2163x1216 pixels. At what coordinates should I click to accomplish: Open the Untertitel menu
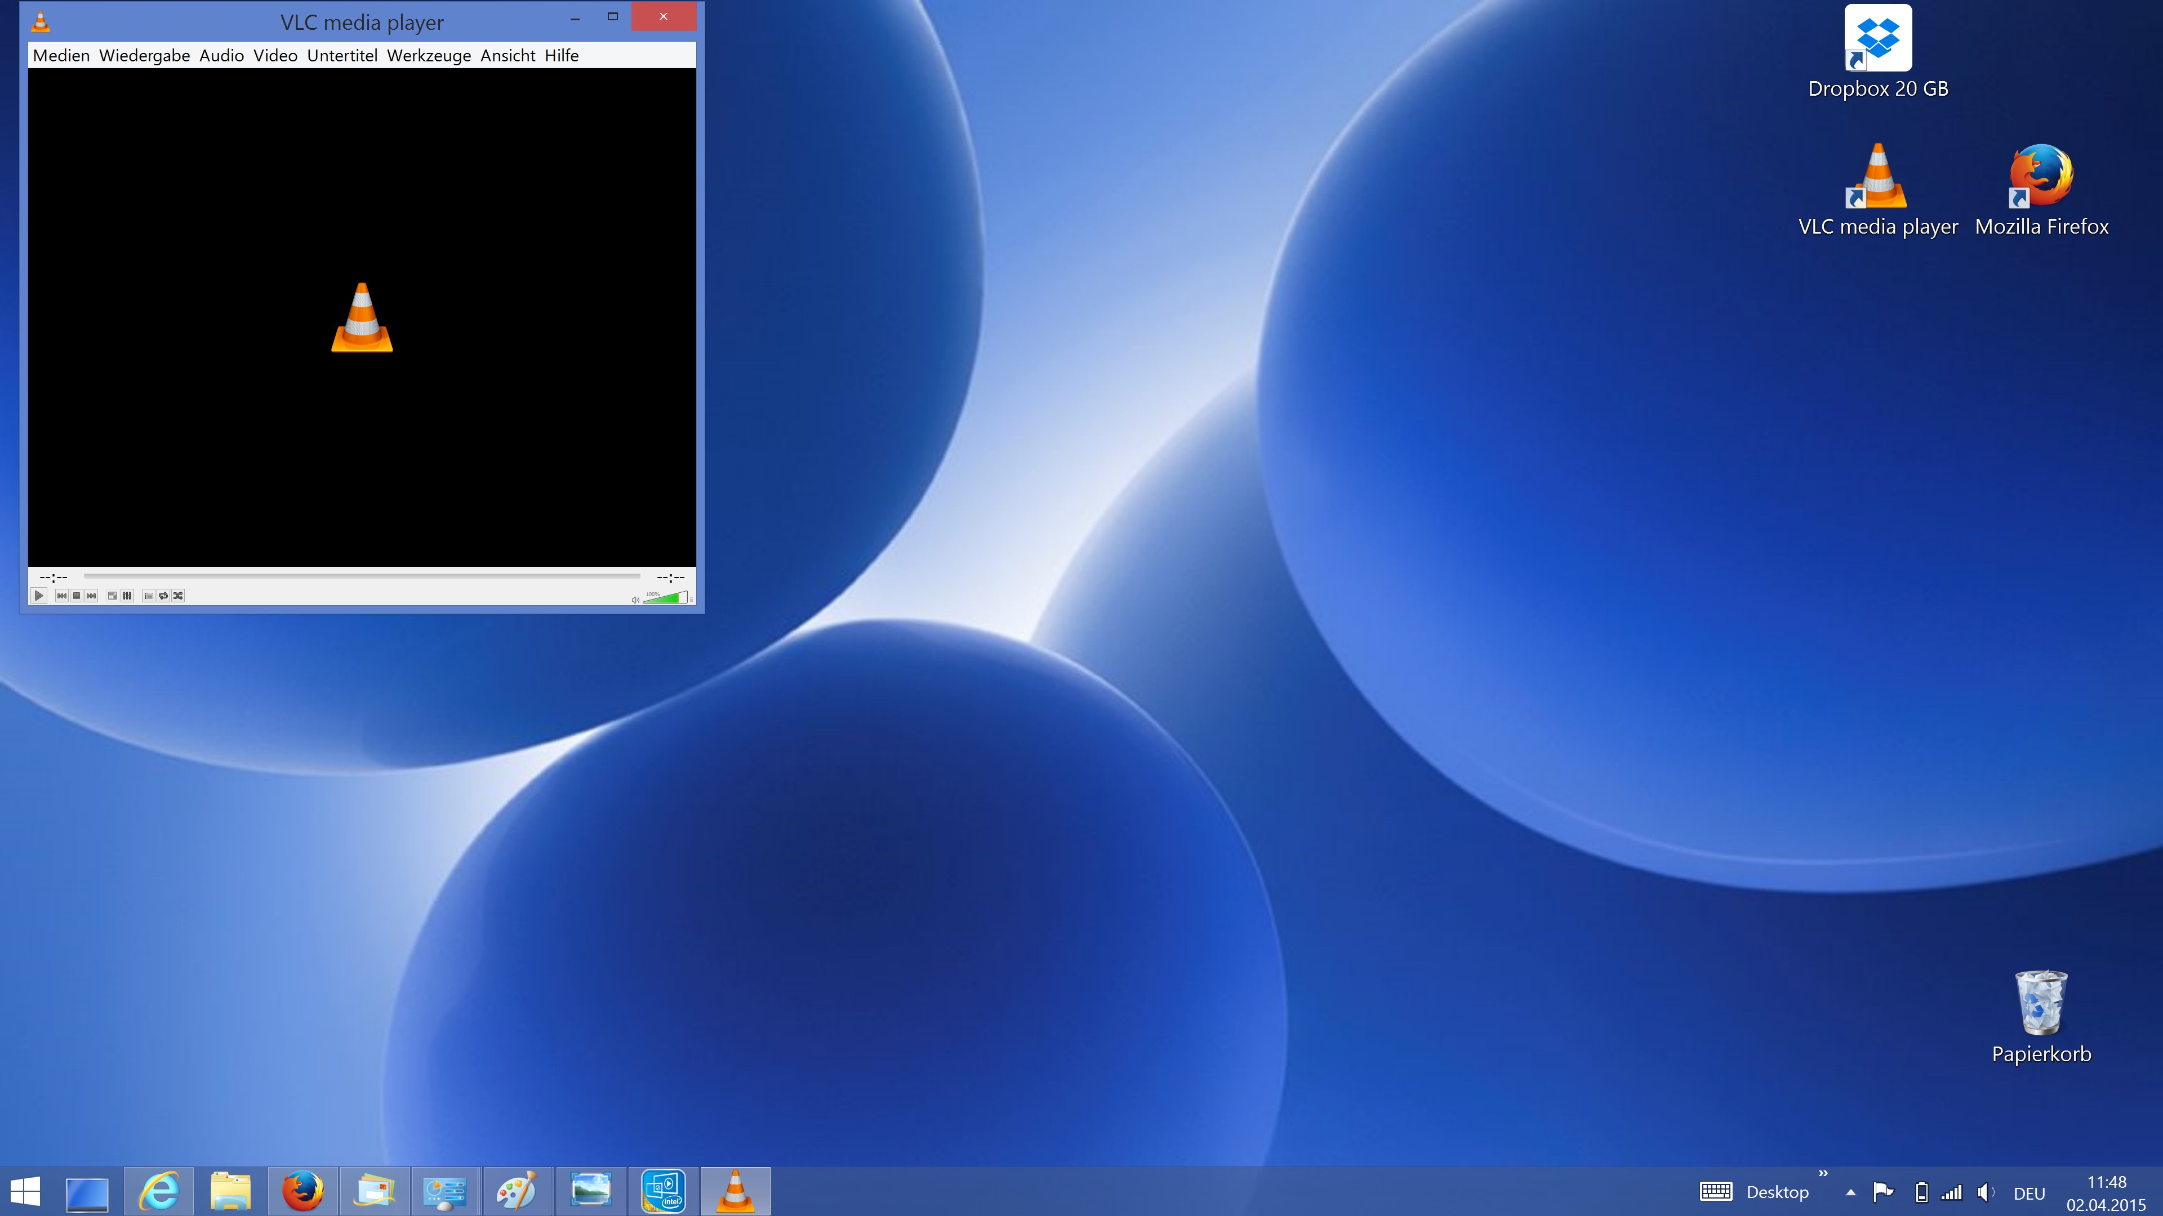tap(342, 55)
